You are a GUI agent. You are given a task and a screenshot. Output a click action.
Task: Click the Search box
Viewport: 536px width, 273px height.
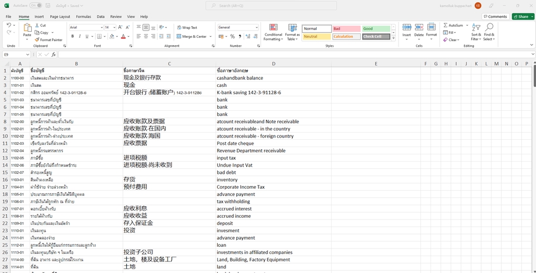click(271, 6)
